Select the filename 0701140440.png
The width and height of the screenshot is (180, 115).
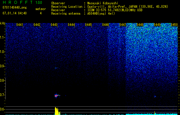pyautogui.click(x=15, y=7)
